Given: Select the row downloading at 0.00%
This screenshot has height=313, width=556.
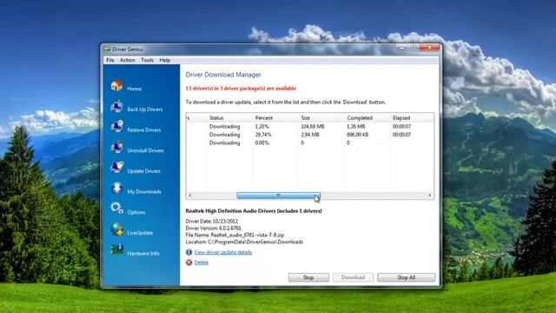Looking at the screenshot, I should pyautogui.click(x=309, y=143).
